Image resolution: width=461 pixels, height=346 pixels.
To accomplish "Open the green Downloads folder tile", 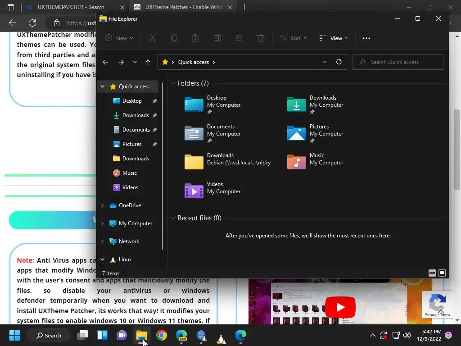I will click(315, 105).
